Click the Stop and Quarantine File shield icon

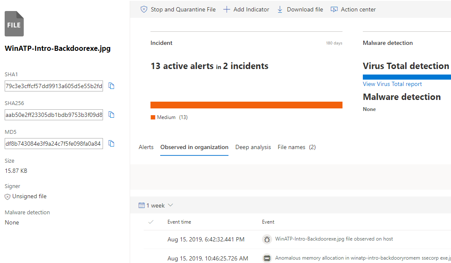(144, 9)
